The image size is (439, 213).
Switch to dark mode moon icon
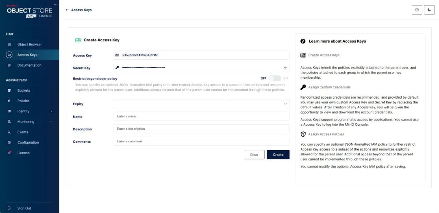pos(429,10)
